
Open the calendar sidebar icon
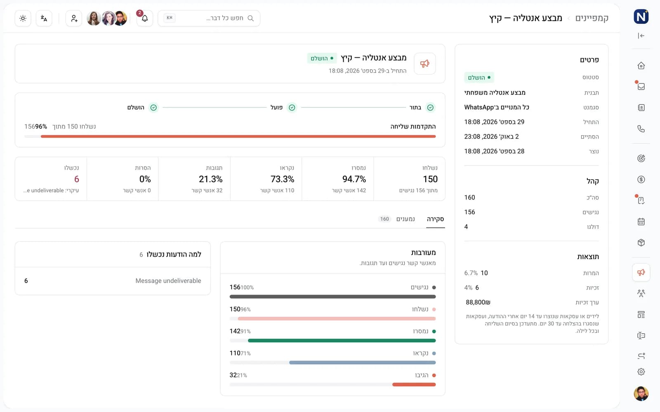click(x=641, y=222)
